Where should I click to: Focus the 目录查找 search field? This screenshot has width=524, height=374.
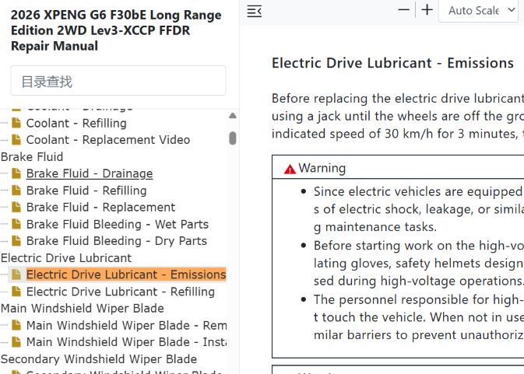[118, 81]
